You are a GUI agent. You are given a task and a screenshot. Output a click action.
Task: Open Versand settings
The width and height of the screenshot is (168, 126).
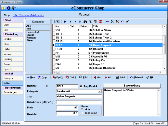coord(13,54)
